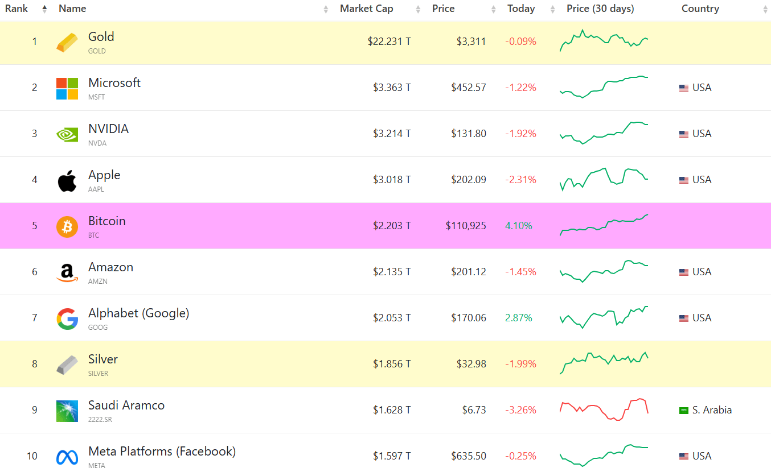Click Meta's 30-day price chart
The height and width of the screenshot is (476, 771).
(604, 456)
